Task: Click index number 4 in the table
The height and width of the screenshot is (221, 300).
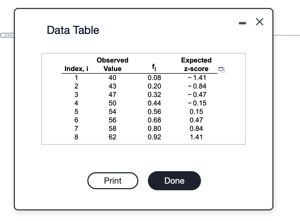Action: coord(76,103)
